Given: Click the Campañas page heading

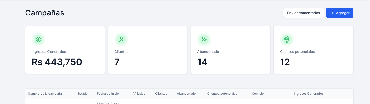Looking at the screenshot, I should point(45,13).
